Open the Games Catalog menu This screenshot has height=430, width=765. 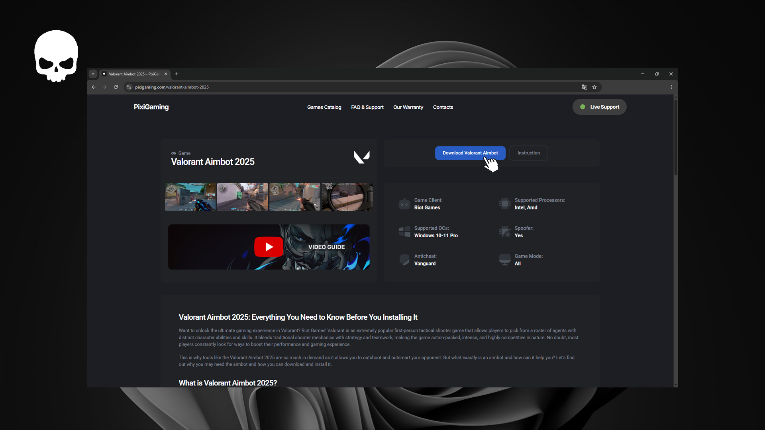click(x=324, y=107)
